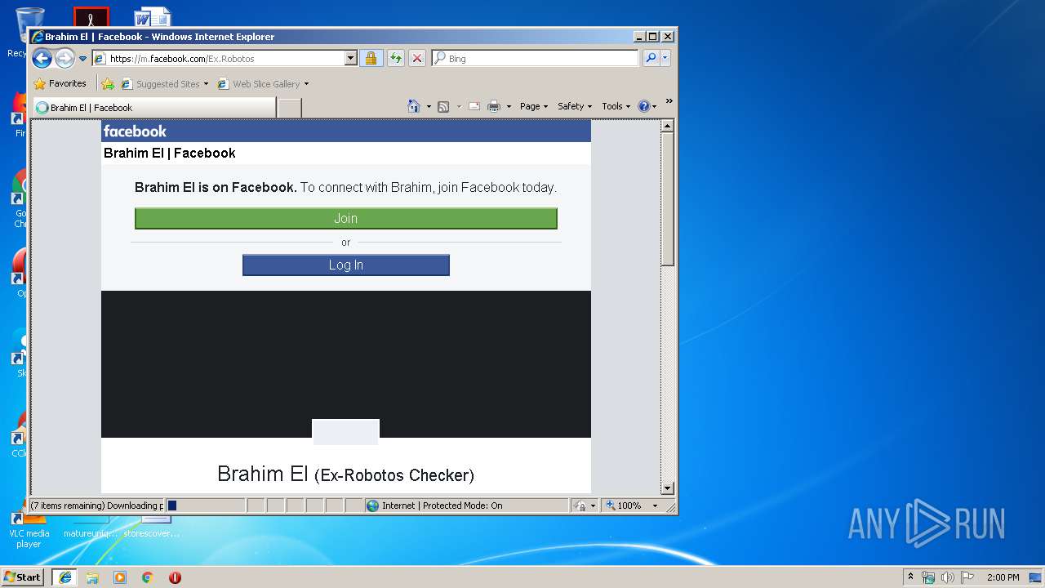Click Internet Explorer taskbar icon

(x=65, y=577)
